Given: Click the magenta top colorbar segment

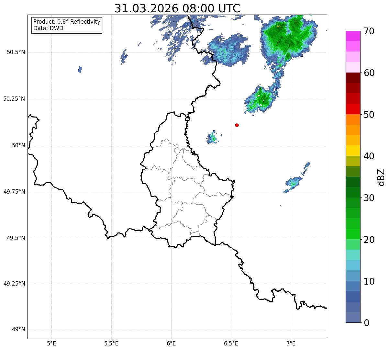Looking at the screenshot, I should tap(353, 36).
